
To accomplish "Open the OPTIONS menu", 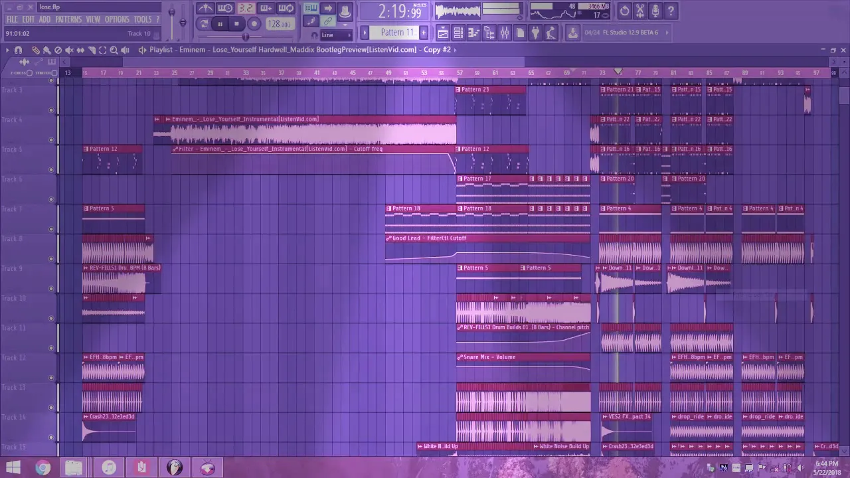I will [x=117, y=19].
